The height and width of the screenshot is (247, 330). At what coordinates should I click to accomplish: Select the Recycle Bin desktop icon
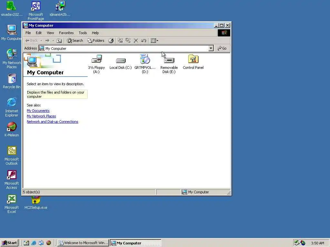12,81
